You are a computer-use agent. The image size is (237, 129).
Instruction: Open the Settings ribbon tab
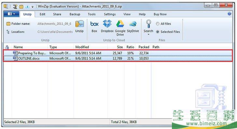pyautogui.click(x=110, y=14)
